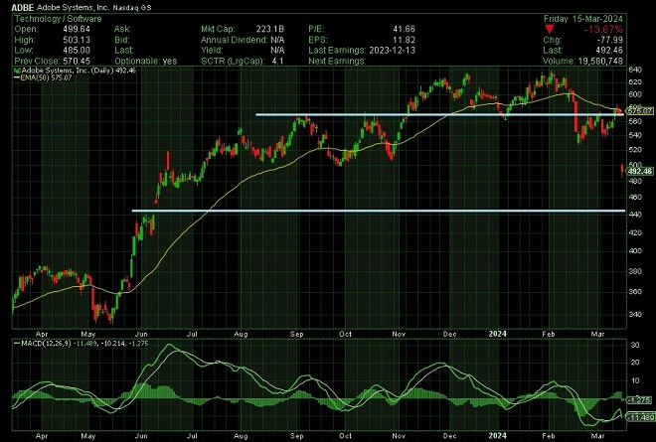Click the red down-arrow change indicator

tap(550, 29)
